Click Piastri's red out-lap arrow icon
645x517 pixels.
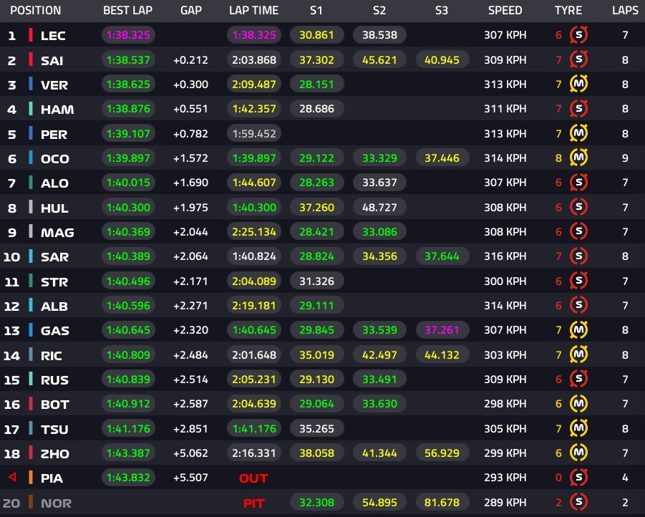coord(11,478)
